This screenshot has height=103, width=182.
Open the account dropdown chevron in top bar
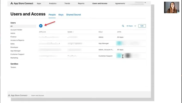click(x=145, y=3)
